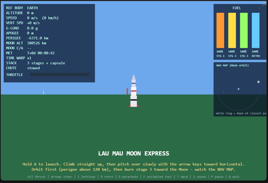Click the 100% value above STG 1

coord(220,51)
